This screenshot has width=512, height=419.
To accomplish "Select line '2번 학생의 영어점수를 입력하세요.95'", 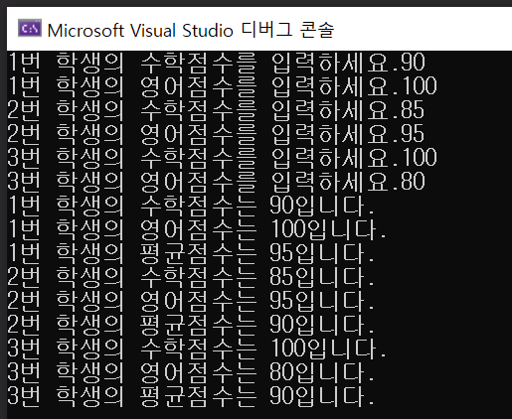I will click(216, 134).
